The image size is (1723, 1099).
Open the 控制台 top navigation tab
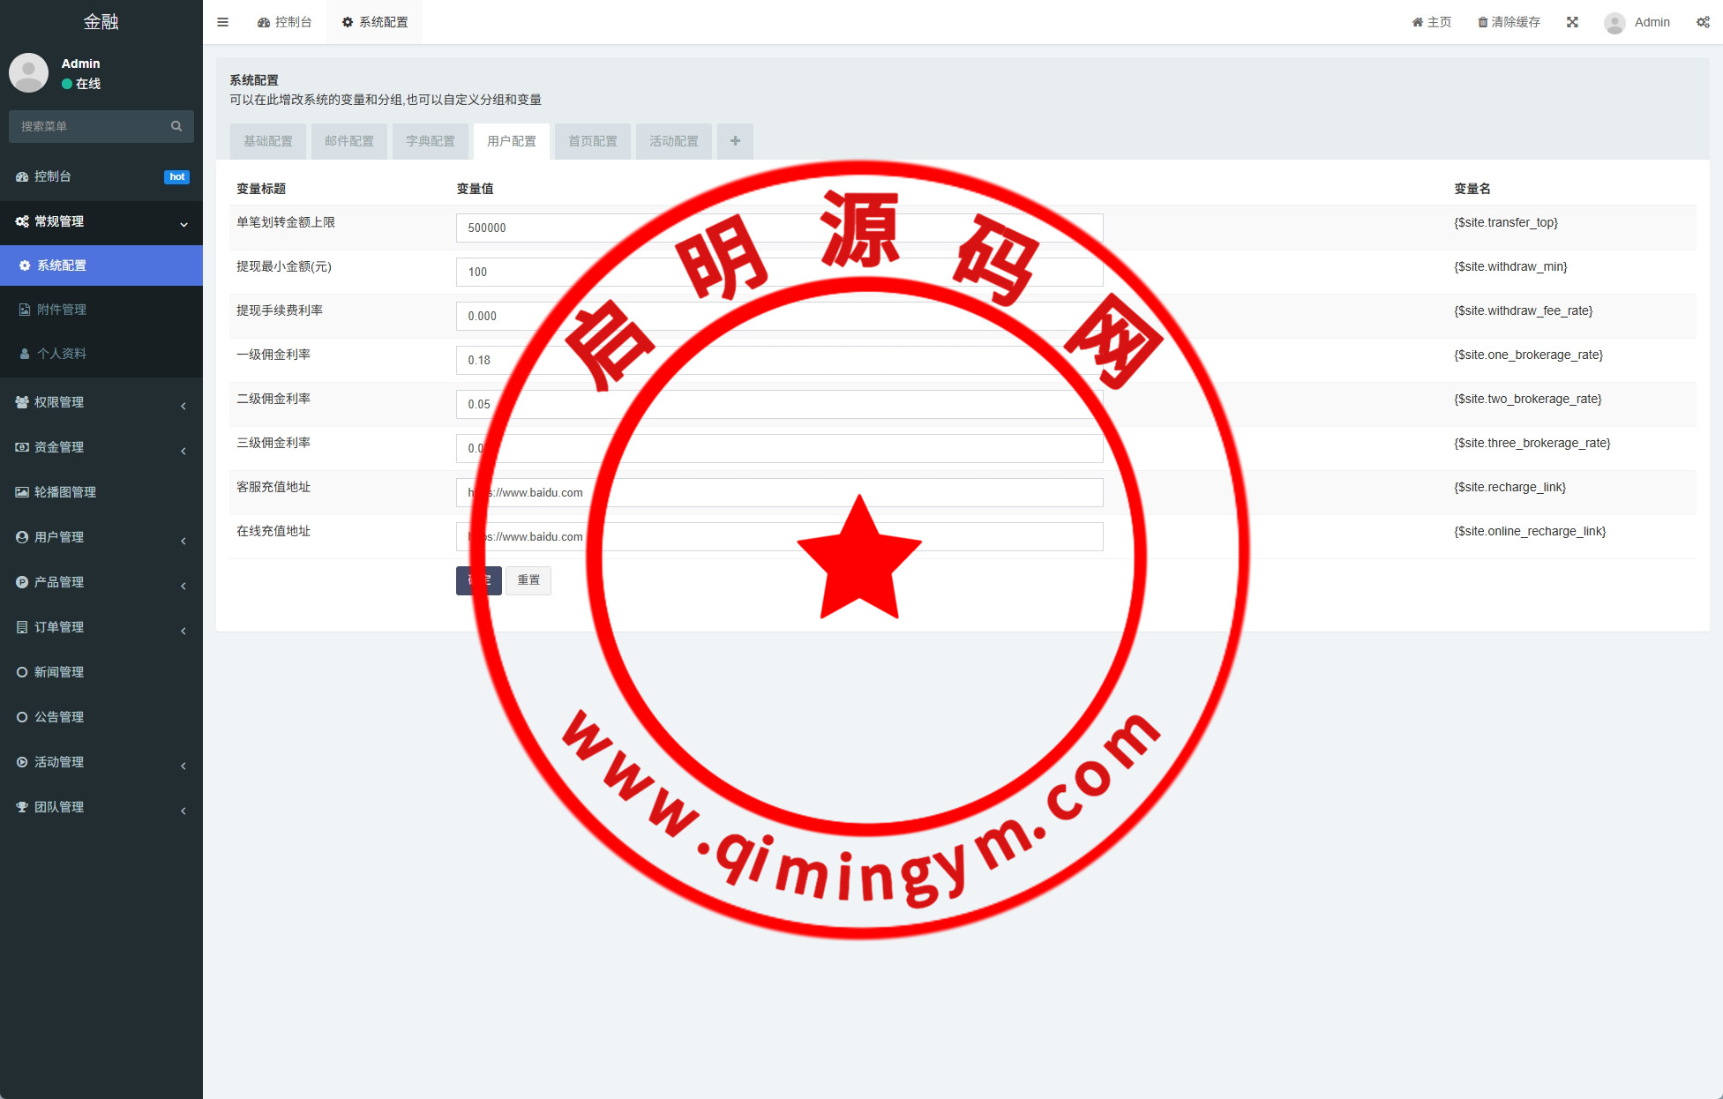pyautogui.click(x=285, y=22)
